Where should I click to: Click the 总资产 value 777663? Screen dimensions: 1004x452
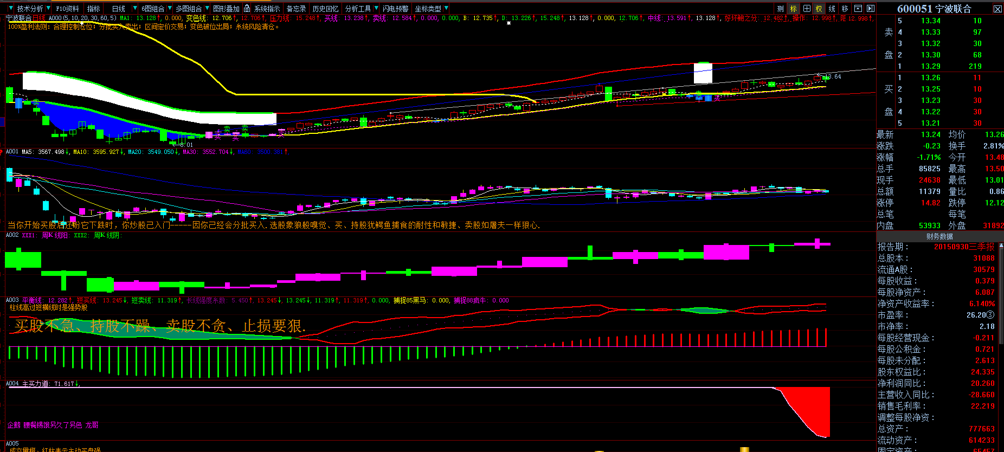981,429
